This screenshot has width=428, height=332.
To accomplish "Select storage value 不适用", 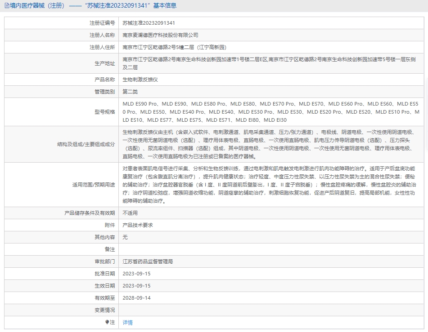I will [x=130, y=213].
